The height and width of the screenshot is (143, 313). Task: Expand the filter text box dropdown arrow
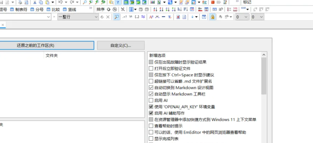(x=48, y=17)
